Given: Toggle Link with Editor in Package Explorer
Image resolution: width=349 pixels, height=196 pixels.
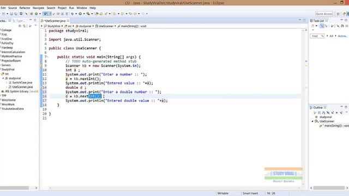Looking at the screenshot, I should point(24,26).
